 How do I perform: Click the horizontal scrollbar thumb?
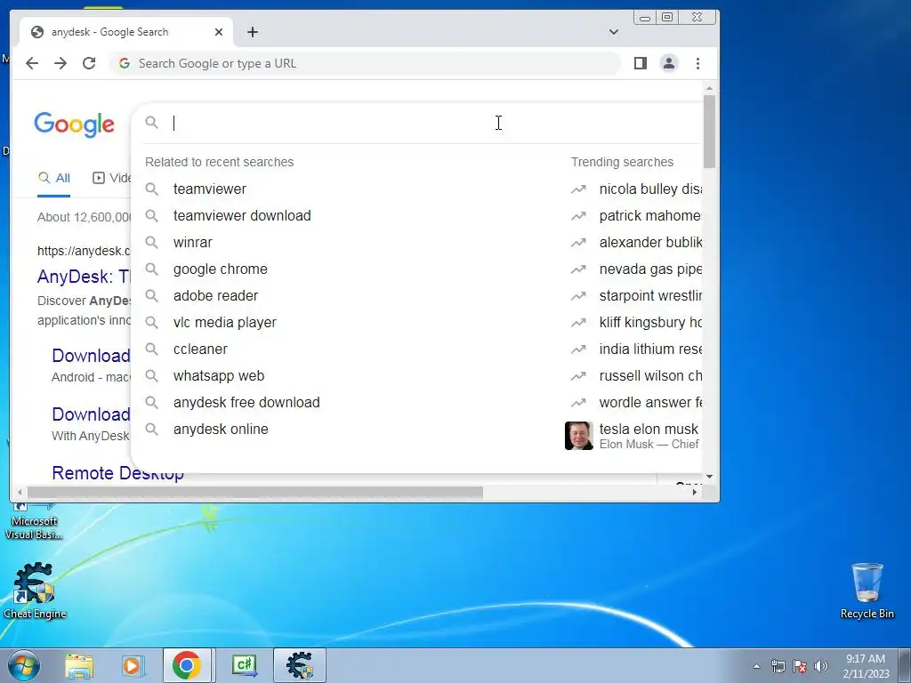click(x=255, y=493)
